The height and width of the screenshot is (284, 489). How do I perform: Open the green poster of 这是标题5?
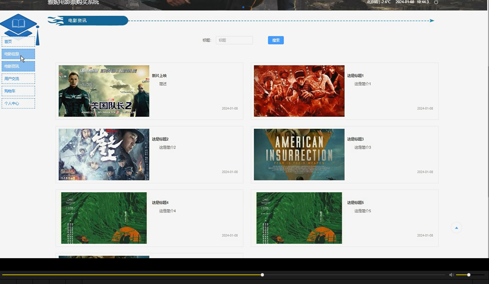pyautogui.click(x=299, y=218)
